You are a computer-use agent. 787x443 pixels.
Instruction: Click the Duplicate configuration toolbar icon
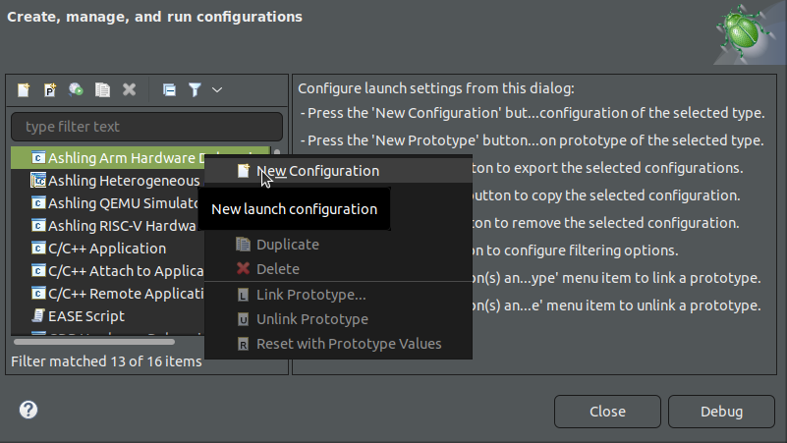click(x=102, y=89)
